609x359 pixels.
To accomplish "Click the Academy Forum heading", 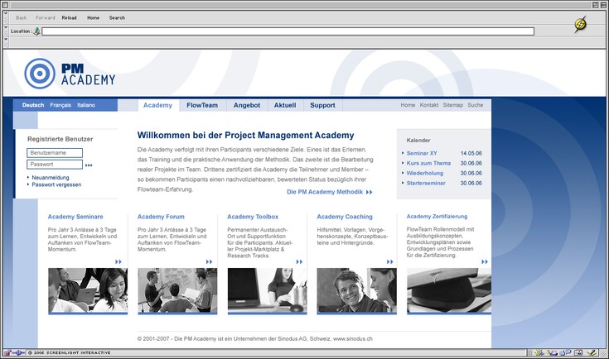I will (x=161, y=217).
